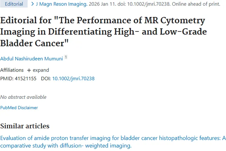
Task: Expand the affiliations list via "expand" text
Action: click(41, 70)
